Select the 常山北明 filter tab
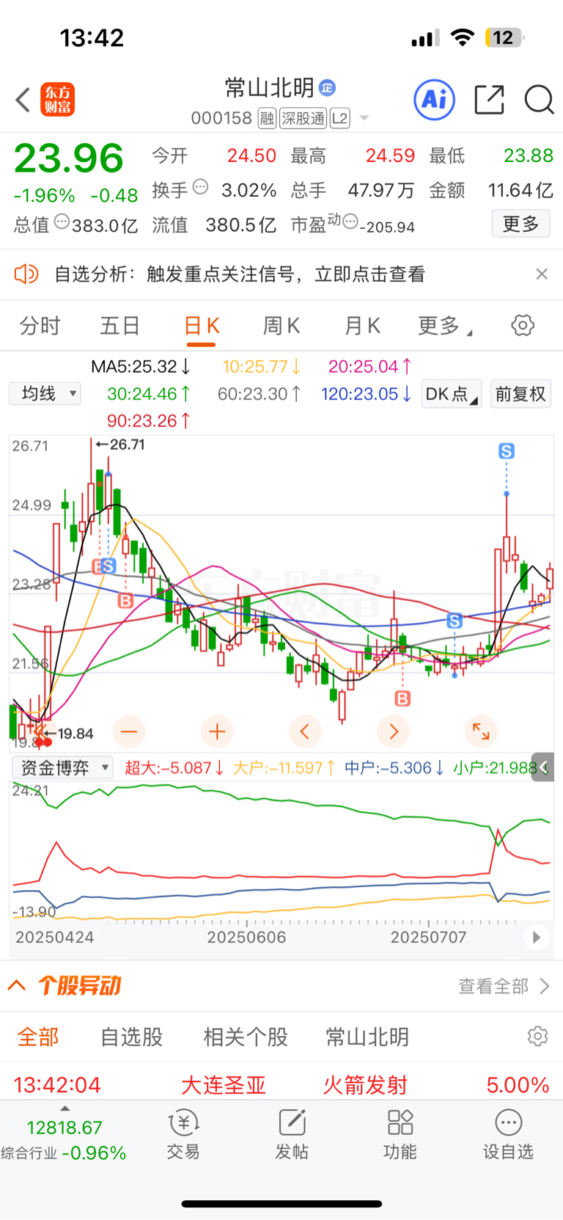This screenshot has height=1220, width=563. 367,1037
